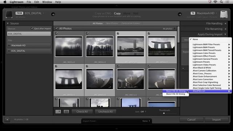Expand the File Handling panel
The height and width of the screenshot is (131, 233).
[225, 23]
